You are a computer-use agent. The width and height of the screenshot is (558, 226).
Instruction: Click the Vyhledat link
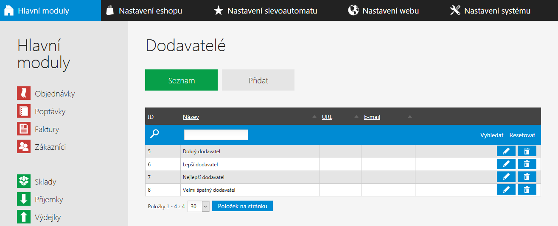coord(492,135)
